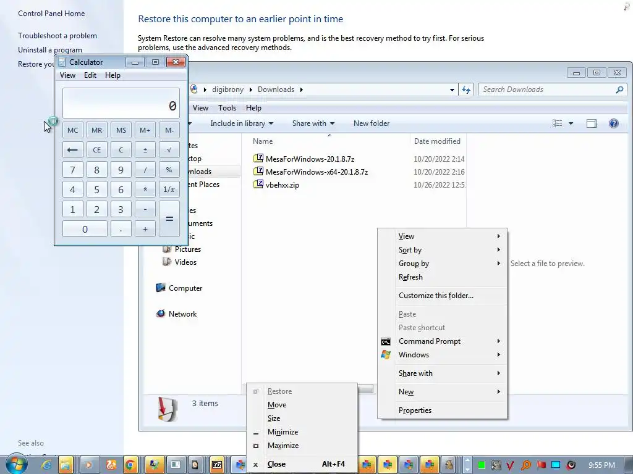633x474 pixels.
Task: Open Windows Explorer folder taskbar icon
Action: 66,465
